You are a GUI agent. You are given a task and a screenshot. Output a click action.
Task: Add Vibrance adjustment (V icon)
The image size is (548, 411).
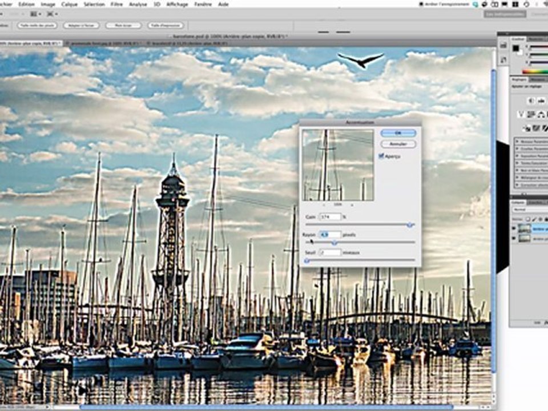click(x=521, y=114)
